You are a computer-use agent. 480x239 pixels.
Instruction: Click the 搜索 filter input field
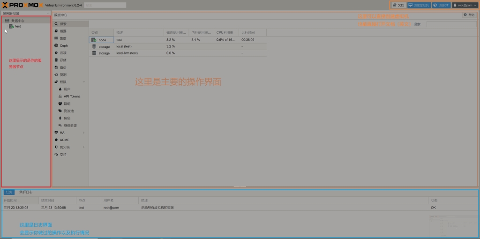pyautogui.click(x=451, y=24)
